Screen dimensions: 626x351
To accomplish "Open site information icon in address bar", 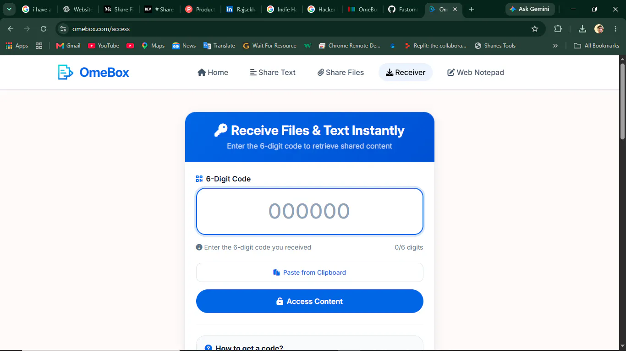I will (63, 29).
